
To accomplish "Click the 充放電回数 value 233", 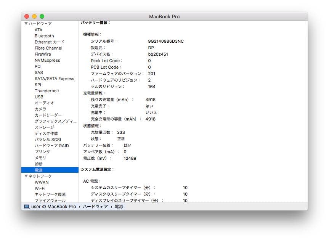I will coord(121,132).
